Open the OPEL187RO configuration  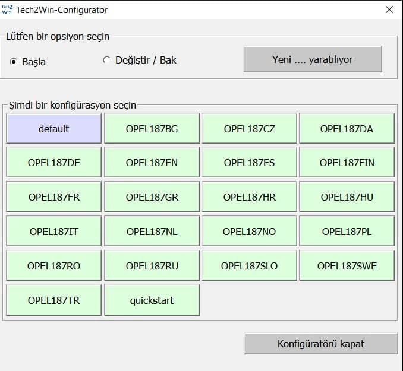click(x=53, y=265)
